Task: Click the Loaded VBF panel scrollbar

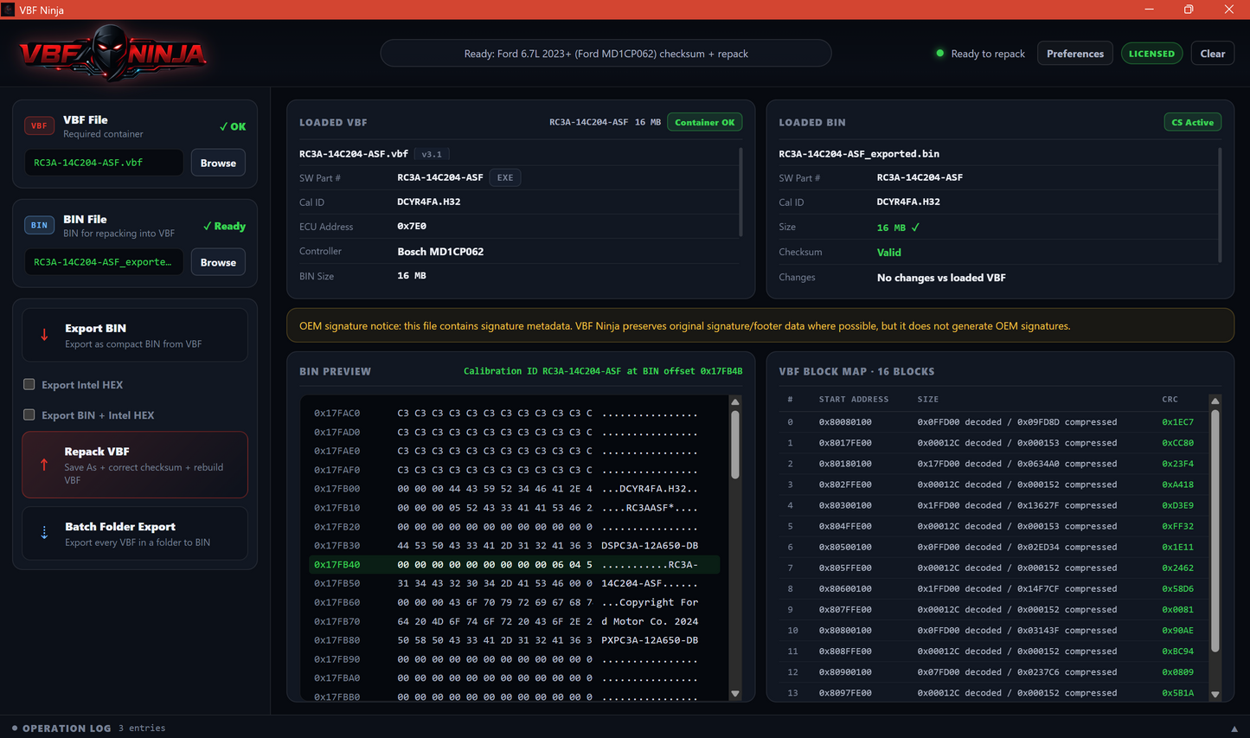Action: point(740,190)
